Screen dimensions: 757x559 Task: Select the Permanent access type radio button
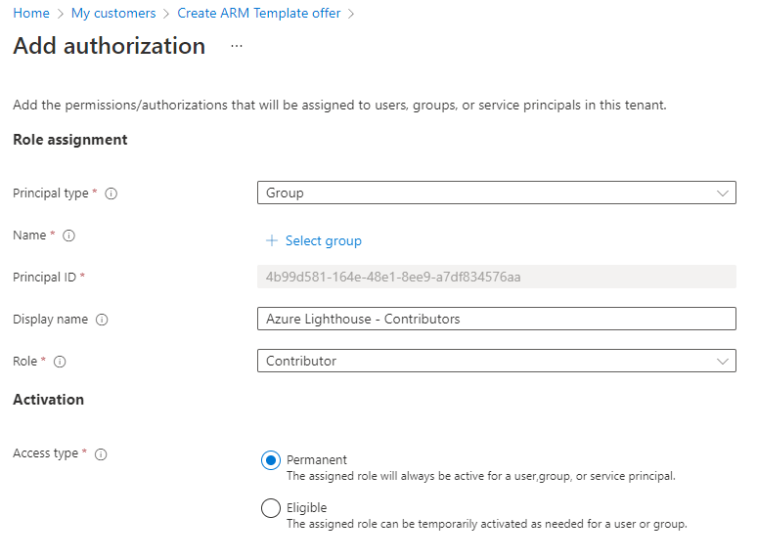[x=271, y=461]
